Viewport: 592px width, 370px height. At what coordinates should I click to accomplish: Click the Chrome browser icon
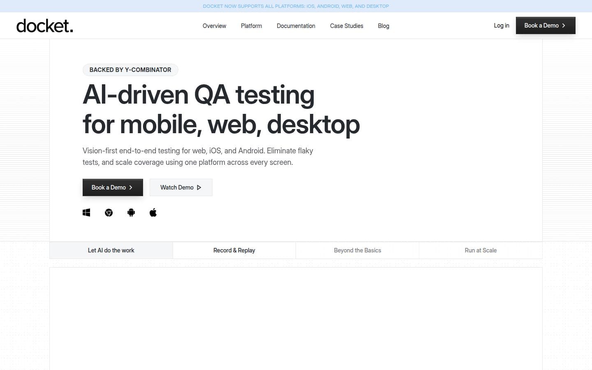pyautogui.click(x=109, y=213)
